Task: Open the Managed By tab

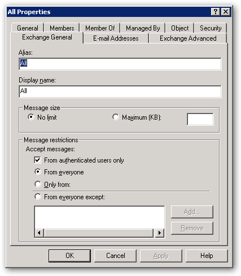Action: pos(143,28)
